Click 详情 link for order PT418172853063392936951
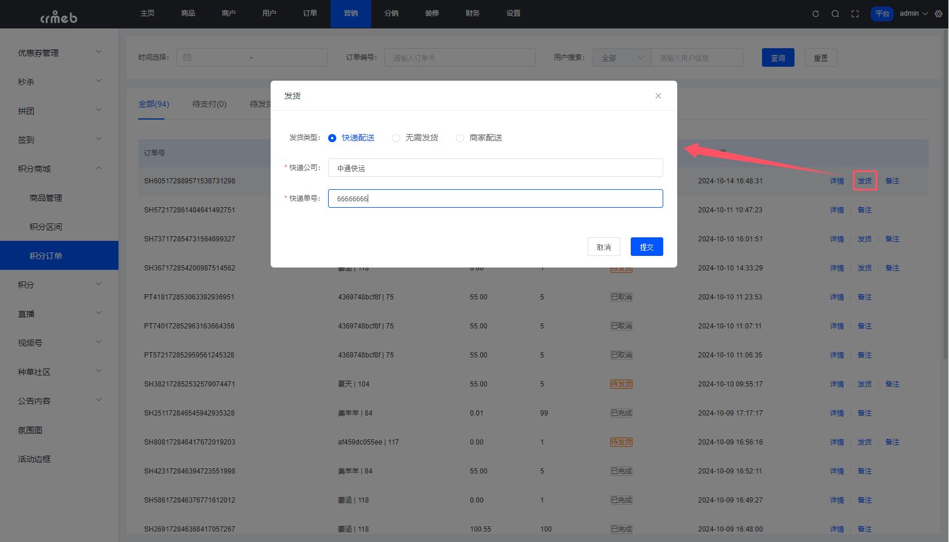 (x=837, y=297)
